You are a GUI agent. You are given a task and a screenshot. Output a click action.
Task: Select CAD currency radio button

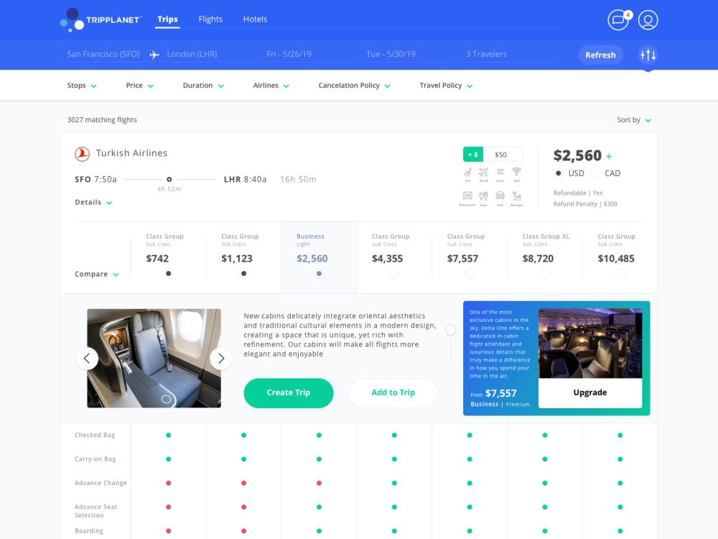tap(595, 173)
